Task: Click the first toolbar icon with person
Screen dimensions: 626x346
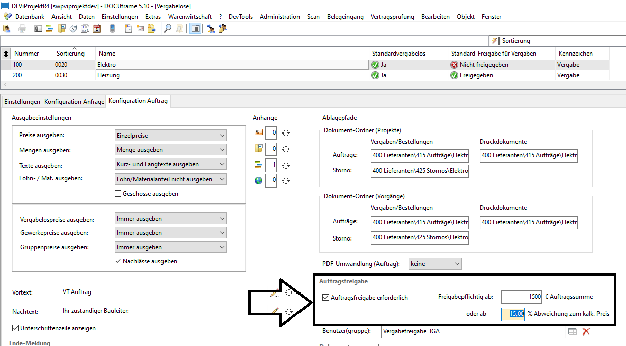Action: pyautogui.click(x=7, y=29)
